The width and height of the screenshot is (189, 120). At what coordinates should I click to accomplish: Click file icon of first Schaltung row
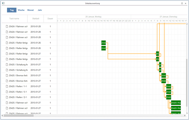coord(7,65)
